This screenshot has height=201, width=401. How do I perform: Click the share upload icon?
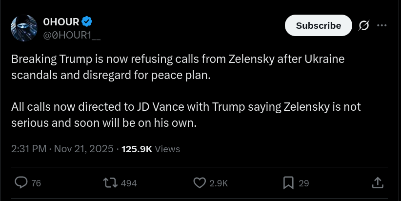378,183
